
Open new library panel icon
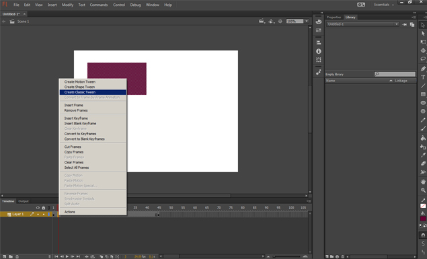point(412,24)
